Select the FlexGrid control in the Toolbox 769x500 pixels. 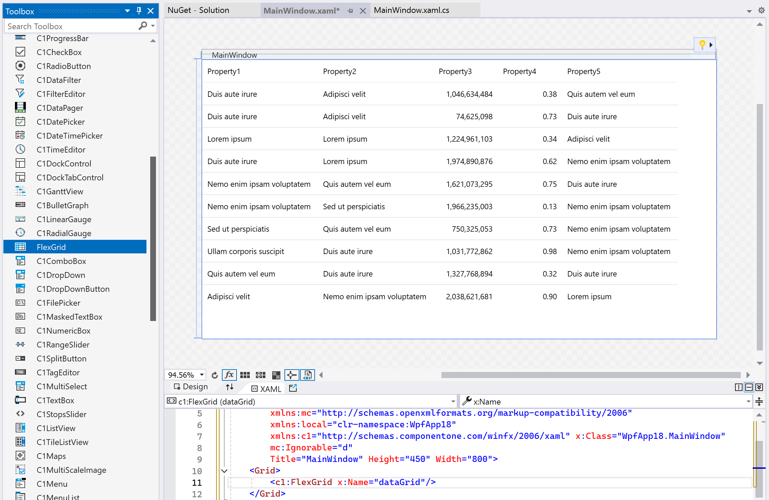coord(52,247)
